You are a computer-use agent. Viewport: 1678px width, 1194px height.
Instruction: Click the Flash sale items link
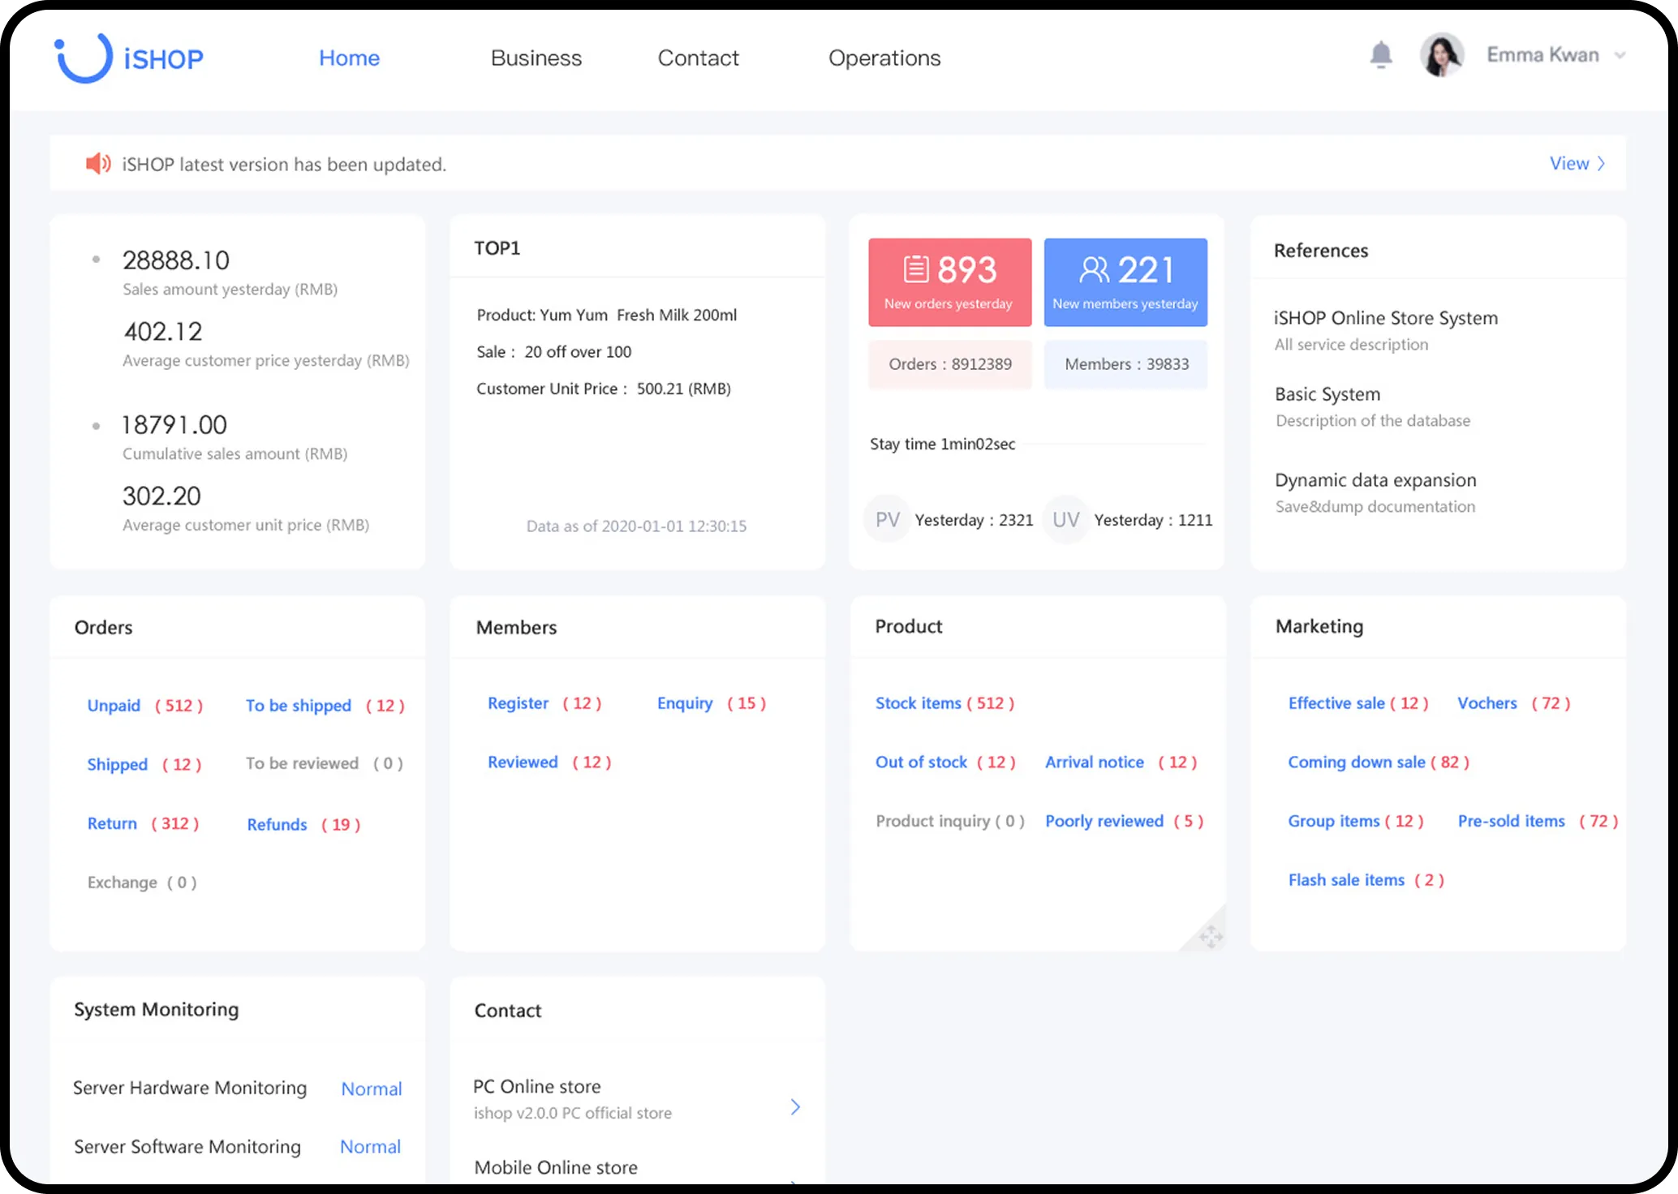point(1345,880)
